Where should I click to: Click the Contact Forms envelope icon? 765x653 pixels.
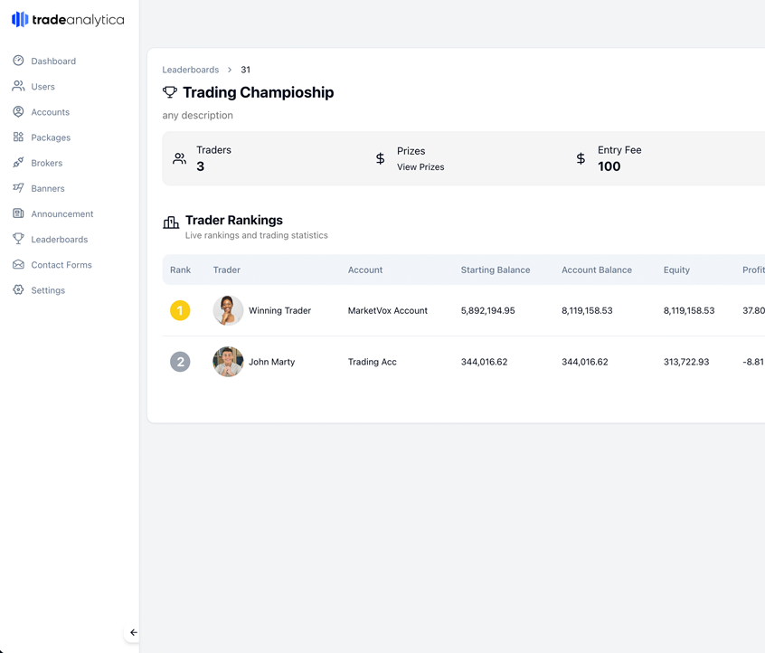tap(18, 265)
